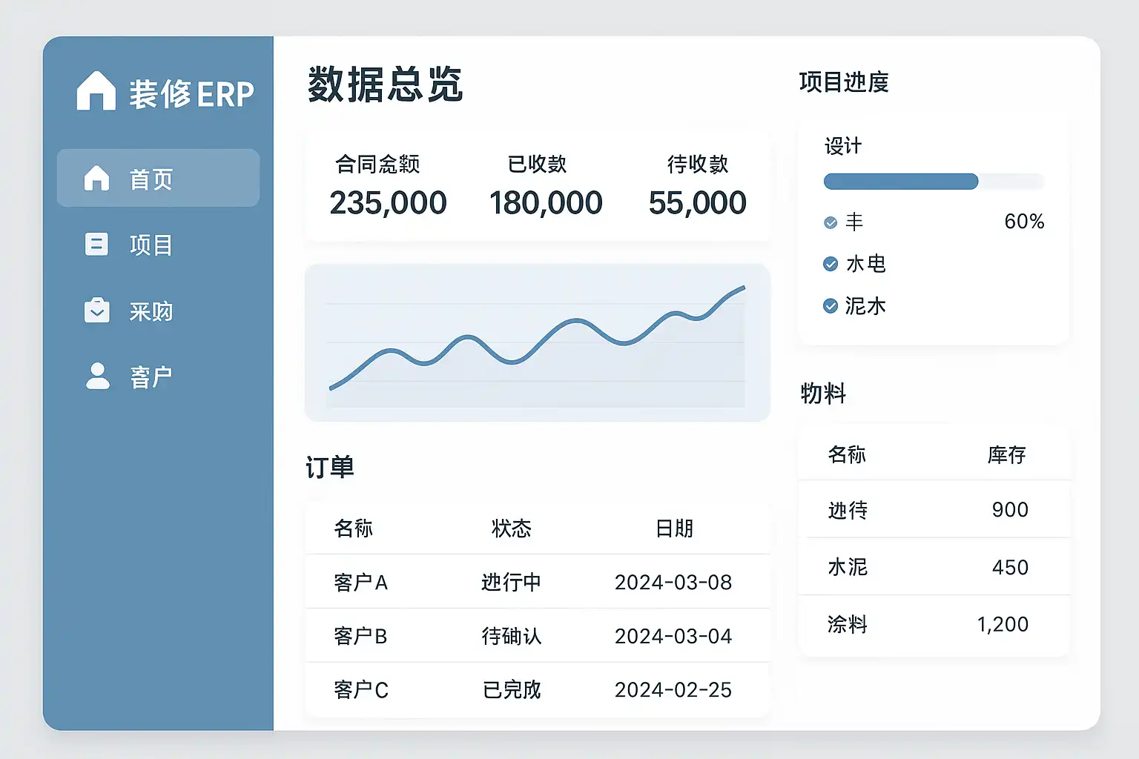The width and height of the screenshot is (1139, 759).
Task: Select the 客户 menu label
Action: click(x=151, y=377)
